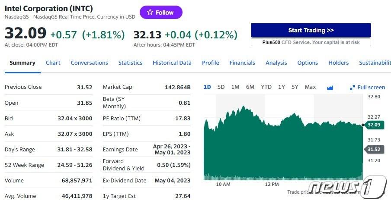Click the Full screen expand arrows icon
The image size is (391, 204).
coord(352,88)
